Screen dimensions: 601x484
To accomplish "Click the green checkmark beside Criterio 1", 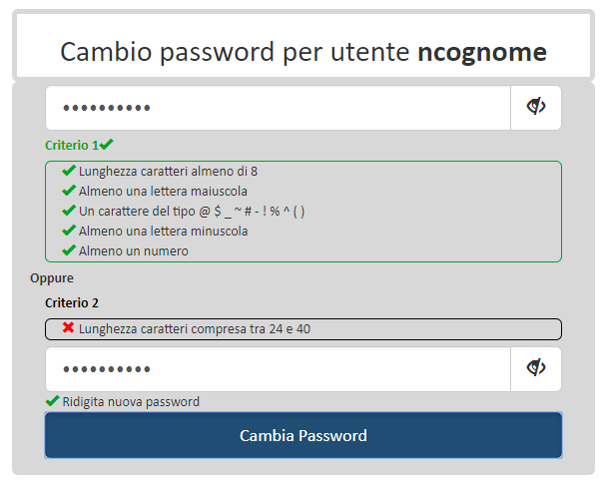I will click(107, 144).
